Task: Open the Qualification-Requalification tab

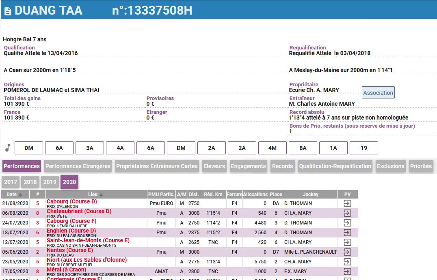Action: pyautogui.click(x=335, y=166)
